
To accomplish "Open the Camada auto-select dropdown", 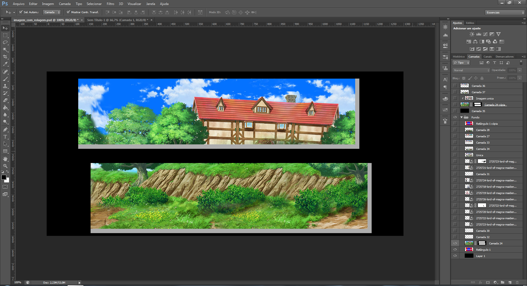I will click(x=52, y=12).
